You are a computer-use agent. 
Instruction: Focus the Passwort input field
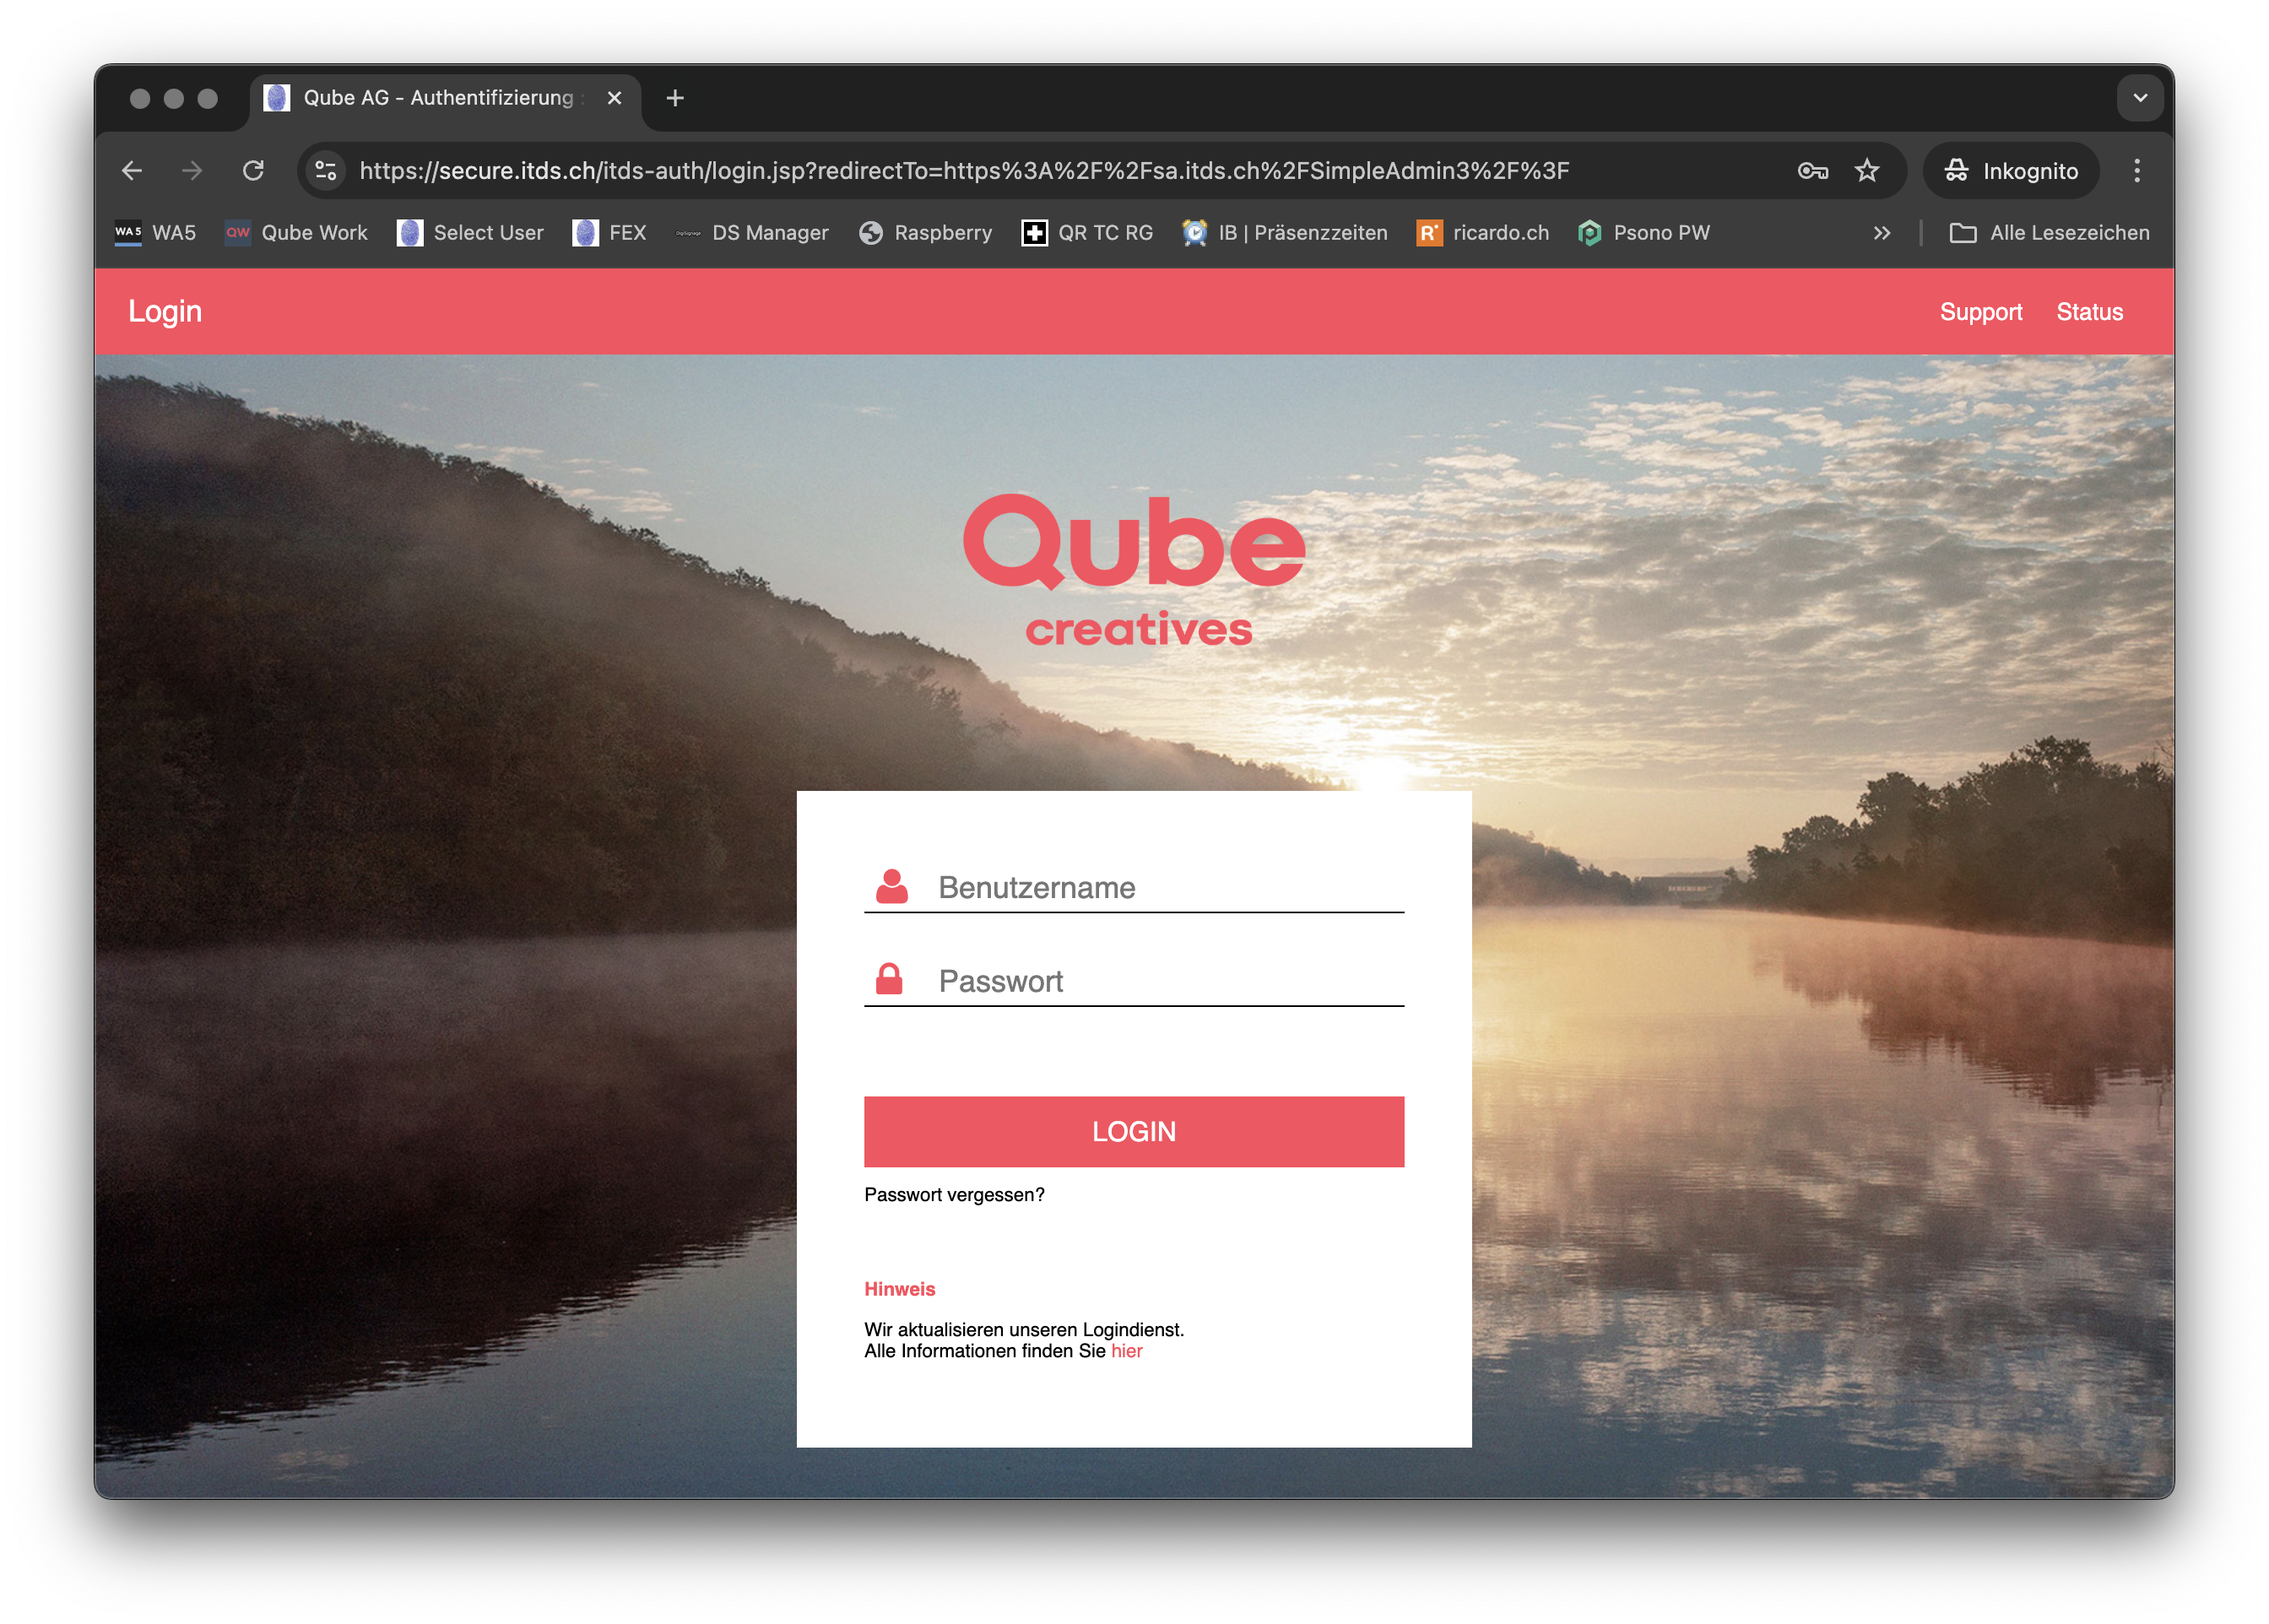pyautogui.click(x=1134, y=981)
